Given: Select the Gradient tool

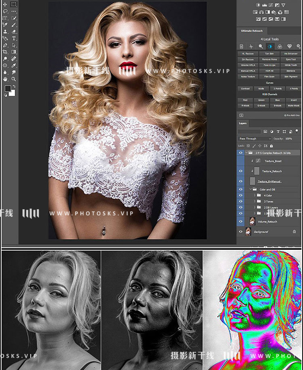Looking at the screenshot, I should click(x=14, y=52).
